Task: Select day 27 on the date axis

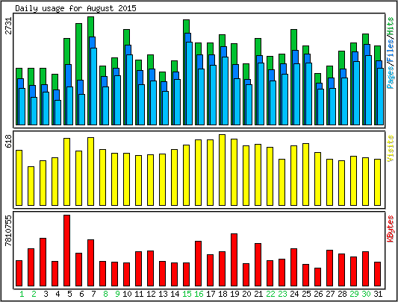Action: 330,294
